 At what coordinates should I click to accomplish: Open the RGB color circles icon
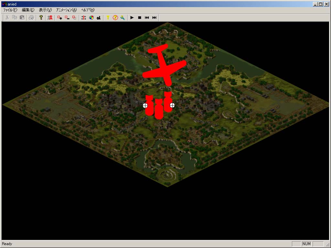(x=91, y=17)
